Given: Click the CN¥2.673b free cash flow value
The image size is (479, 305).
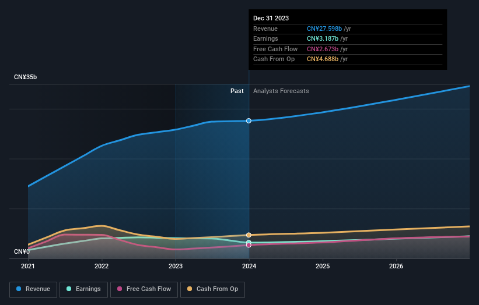Looking at the screenshot, I should point(322,49).
